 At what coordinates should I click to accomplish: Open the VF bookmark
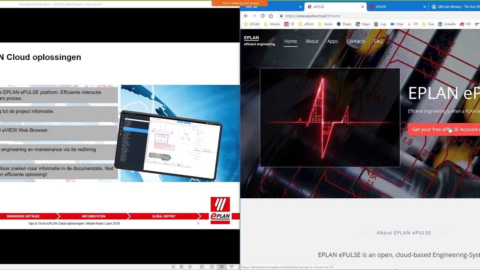[x=289, y=24]
